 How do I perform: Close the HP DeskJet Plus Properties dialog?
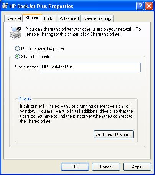click(149, 6)
